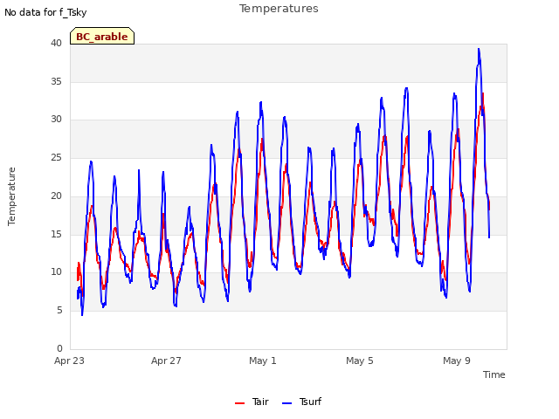Click the 30 y-axis tick label
559x419 pixels.
coord(56,120)
